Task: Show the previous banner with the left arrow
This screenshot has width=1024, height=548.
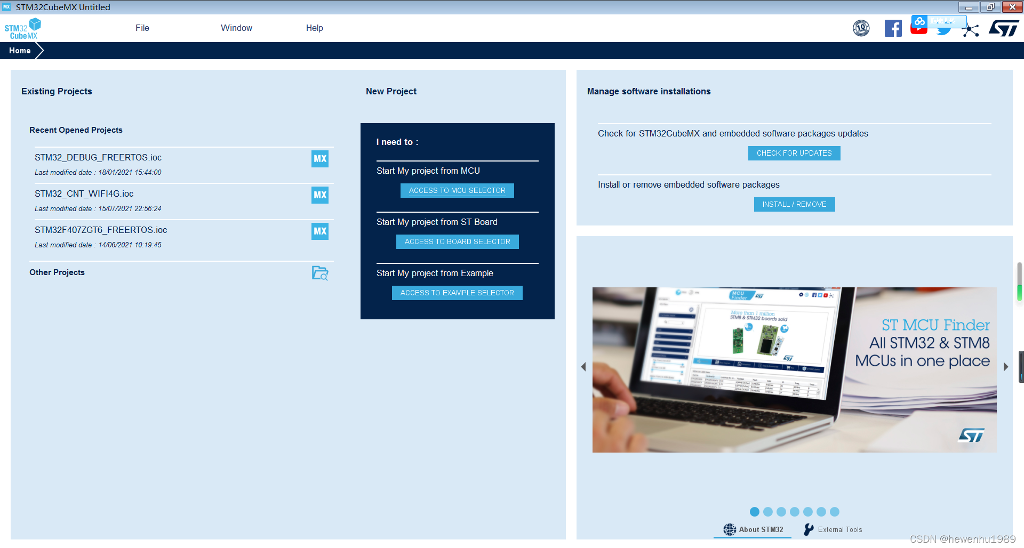Action: (583, 367)
